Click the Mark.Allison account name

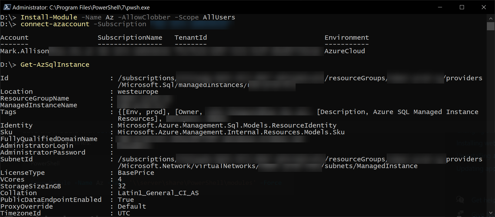[25, 51]
